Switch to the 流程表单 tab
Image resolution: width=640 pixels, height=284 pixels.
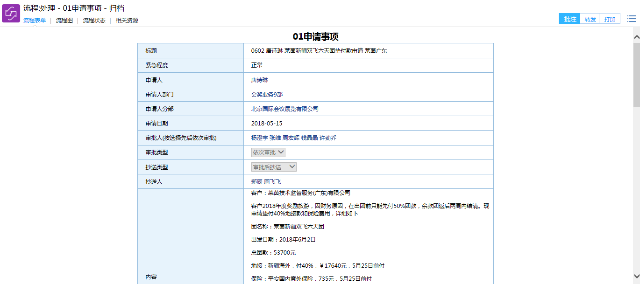click(35, 21)
